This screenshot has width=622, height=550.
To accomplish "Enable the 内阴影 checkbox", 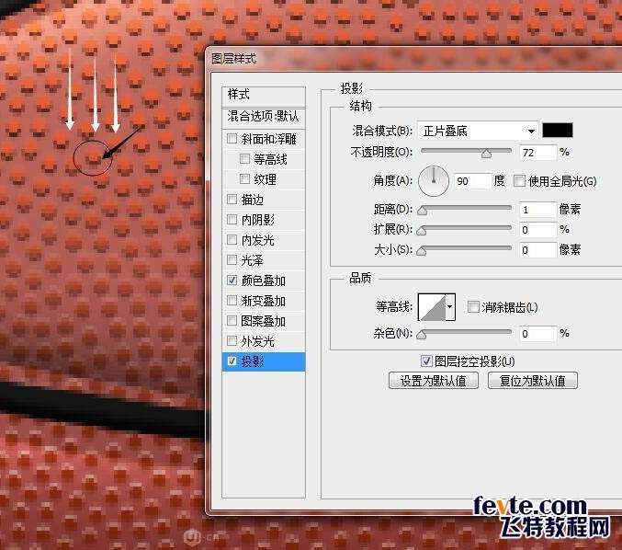I will (x=232, y=220).
